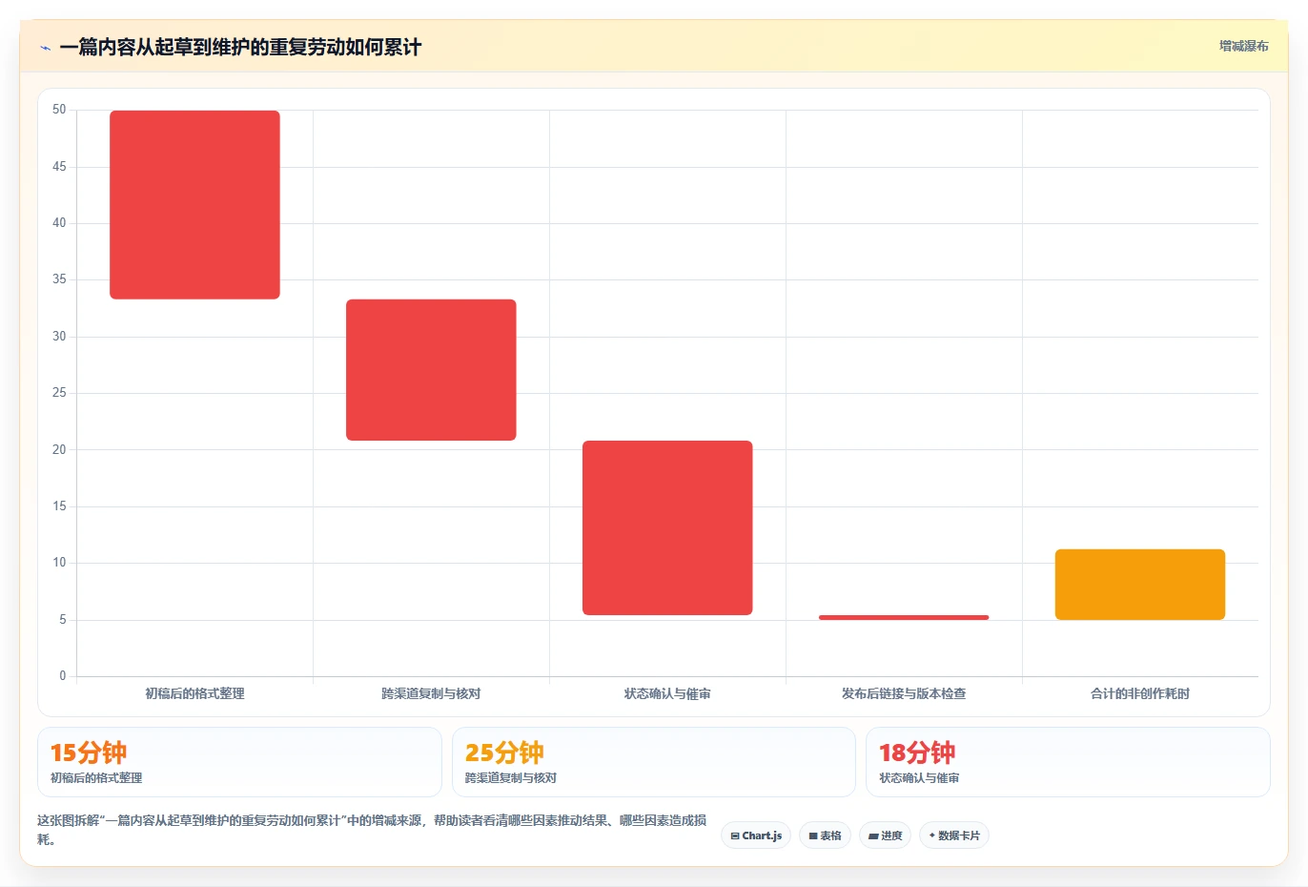Image resolution: width=1308 pixels, height=887 pixels.
Task: Click the y-axis value 50
Action: coord(59,110)
